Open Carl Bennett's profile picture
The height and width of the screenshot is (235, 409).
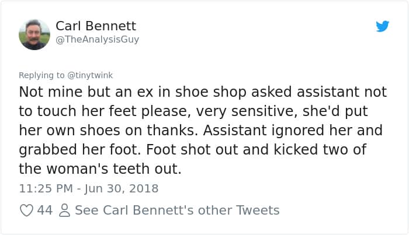tap(34, 34)
